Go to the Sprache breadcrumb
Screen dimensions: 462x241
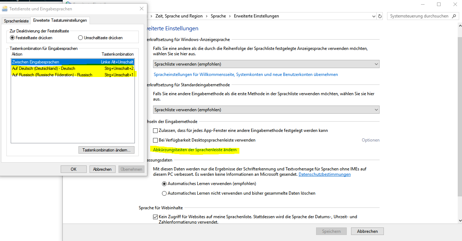[x=218, y=16]
